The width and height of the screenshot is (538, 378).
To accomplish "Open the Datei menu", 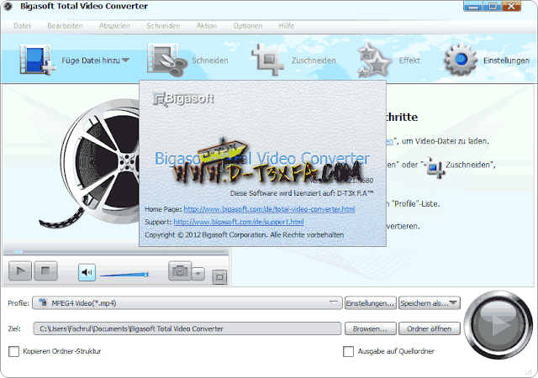I will 23,26.
